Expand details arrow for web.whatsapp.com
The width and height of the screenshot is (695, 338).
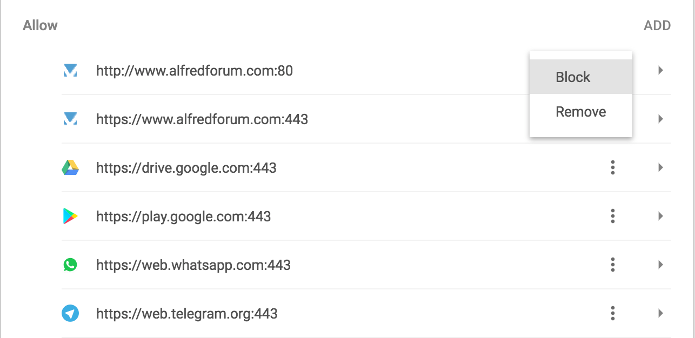pyautogui.click(x=660, y=265)
